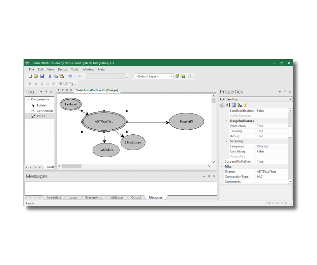Click the design canvas horizontal scrollbar thumb
317x265 pixels.
coord(71,166)
